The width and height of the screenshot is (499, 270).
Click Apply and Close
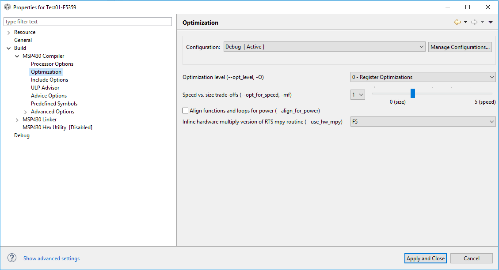(426, 258)
